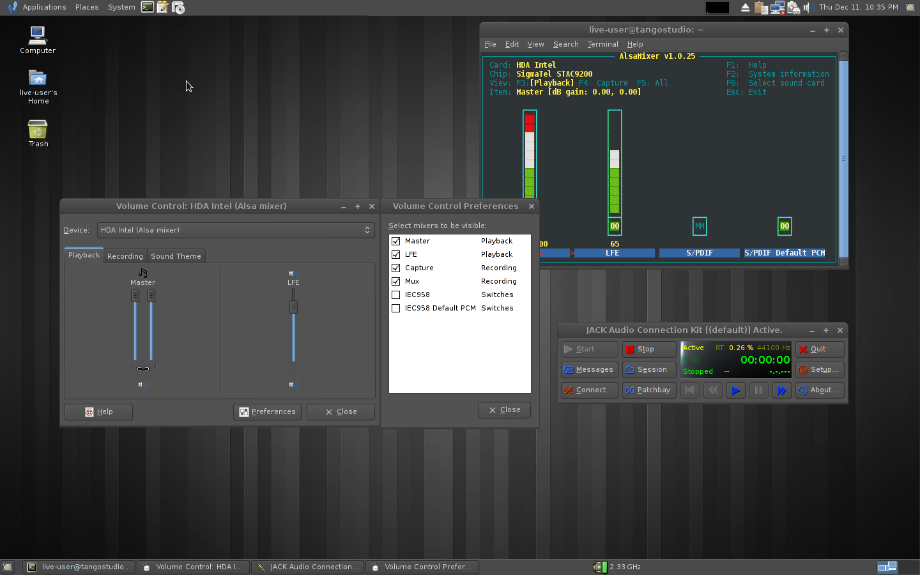This screenshot has width=920, height=575.
Task: Mute the Master channel in Volume Control
Action: pyautogui.click(x=143, y=385)
